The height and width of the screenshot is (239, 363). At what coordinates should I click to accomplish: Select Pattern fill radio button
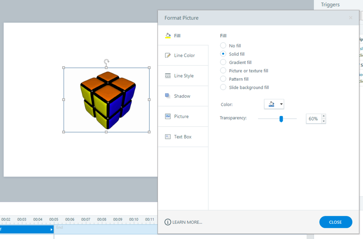point(223,79)
